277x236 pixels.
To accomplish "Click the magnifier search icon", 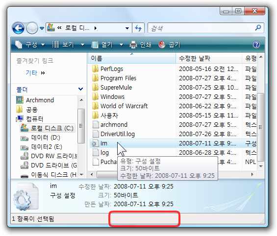I will 258,28.
